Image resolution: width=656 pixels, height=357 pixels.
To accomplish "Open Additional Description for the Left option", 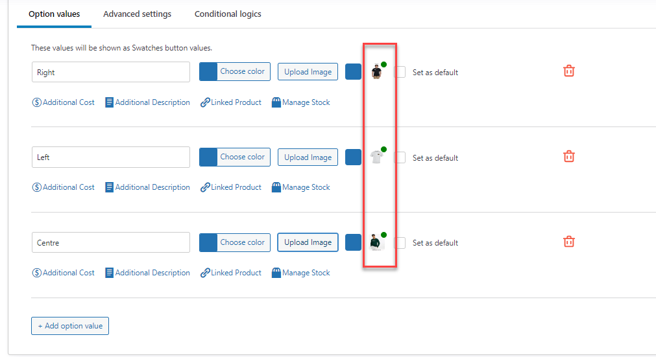I will tap(147, 187).
